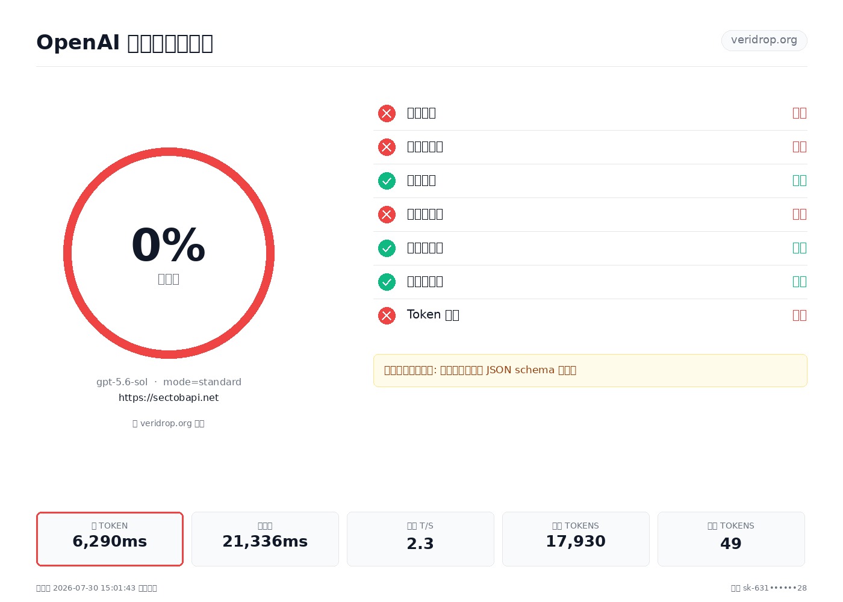
Task: Click the masked key sk-631••••••28
Action: 775,588
